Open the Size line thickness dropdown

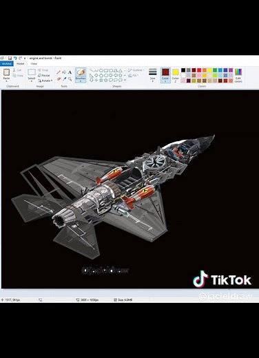tap(152, 75)
